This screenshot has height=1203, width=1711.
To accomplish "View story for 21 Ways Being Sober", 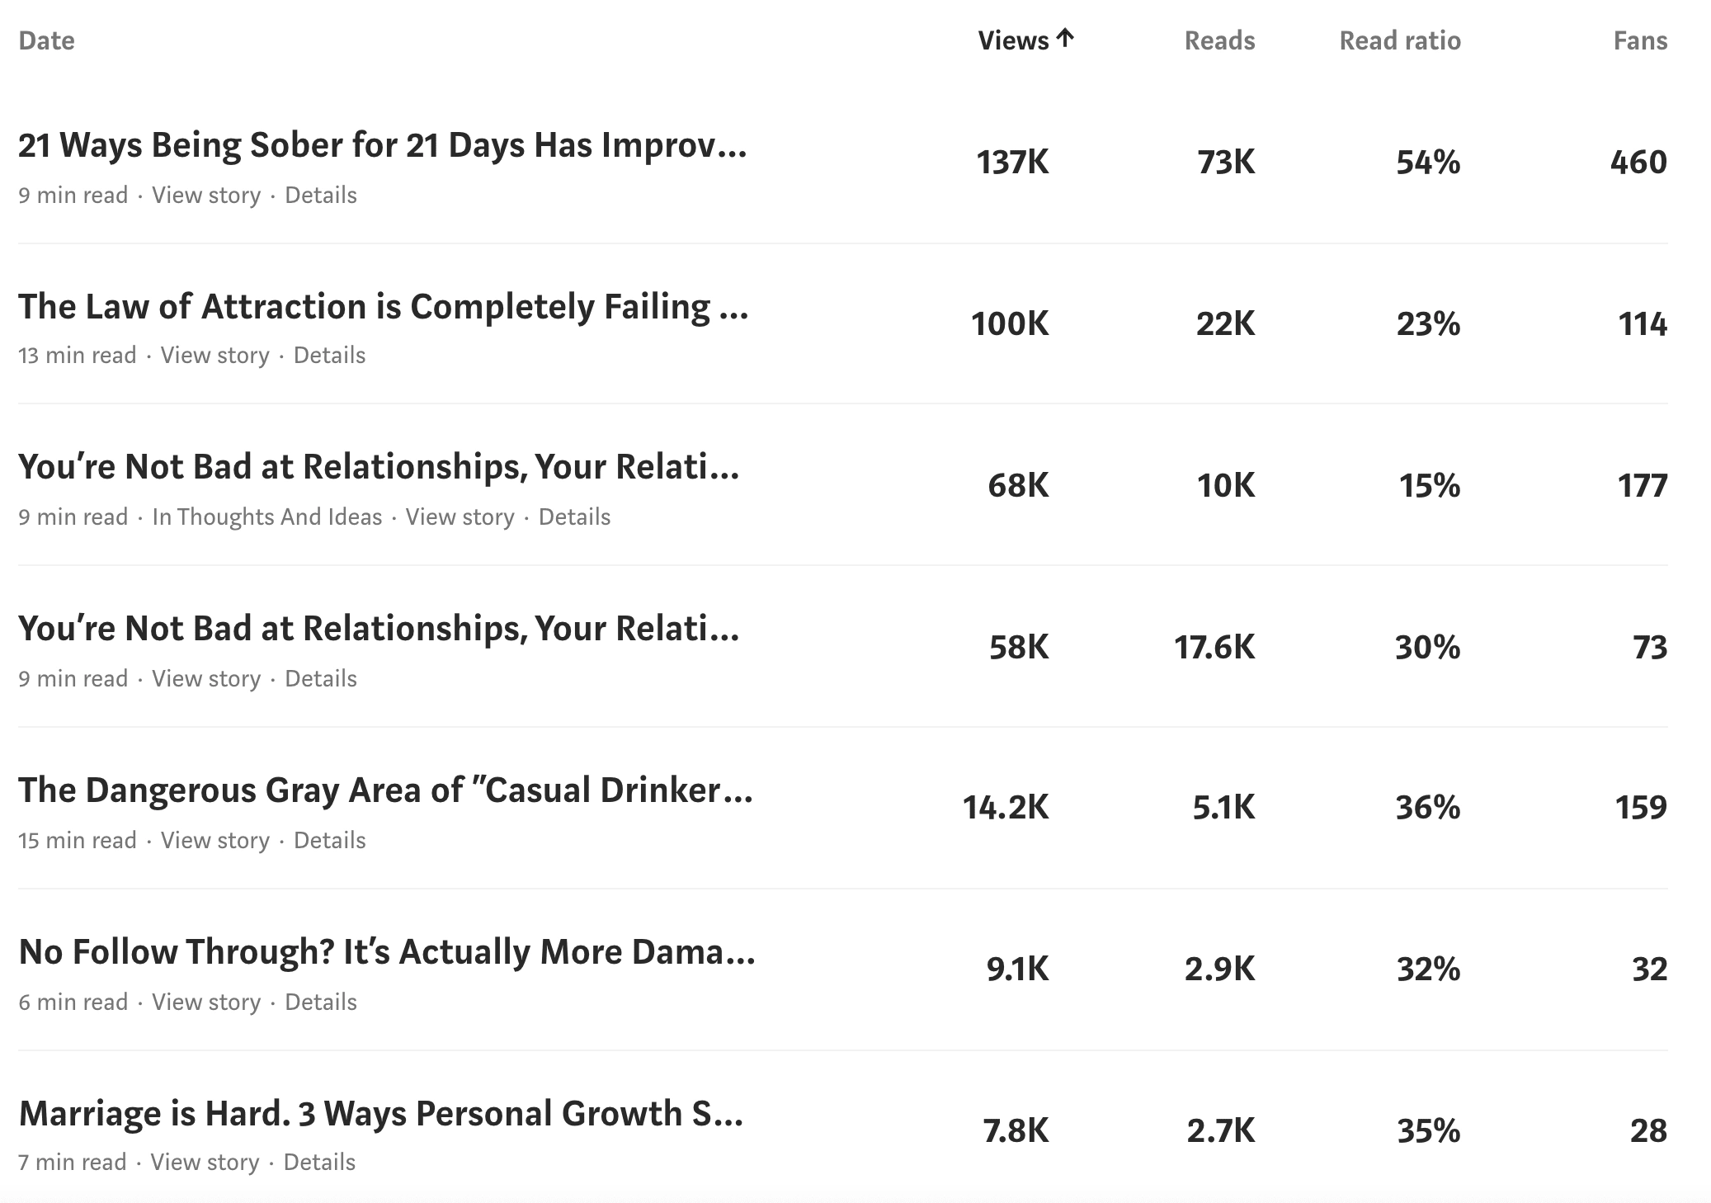I will click(x=206, y=196).
